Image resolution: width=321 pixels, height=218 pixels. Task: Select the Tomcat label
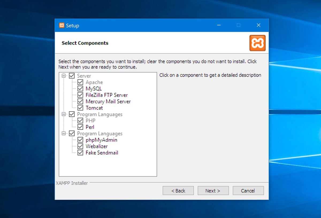tap(94, 108)
